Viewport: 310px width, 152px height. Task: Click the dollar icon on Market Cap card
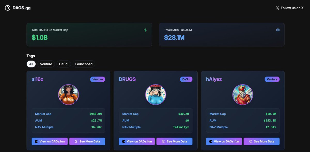[x=145, y=30]
